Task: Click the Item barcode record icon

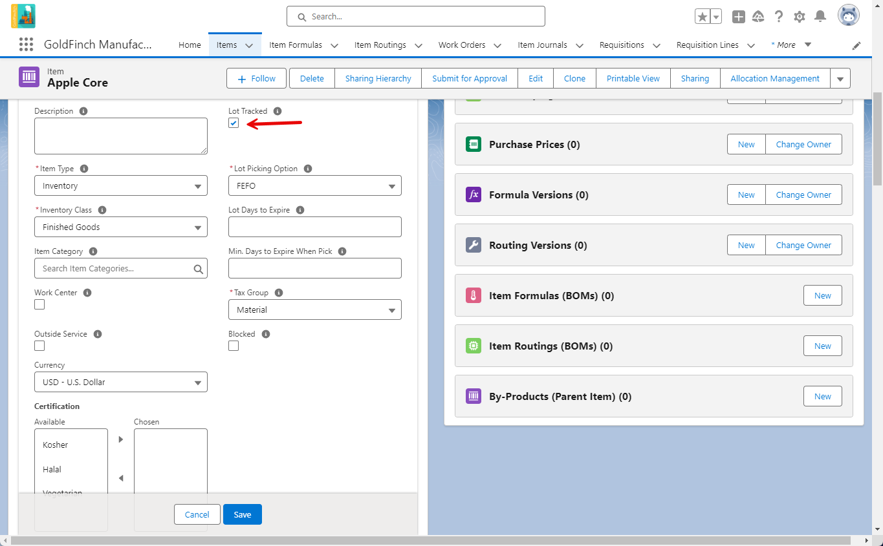Action: [29, 77]
